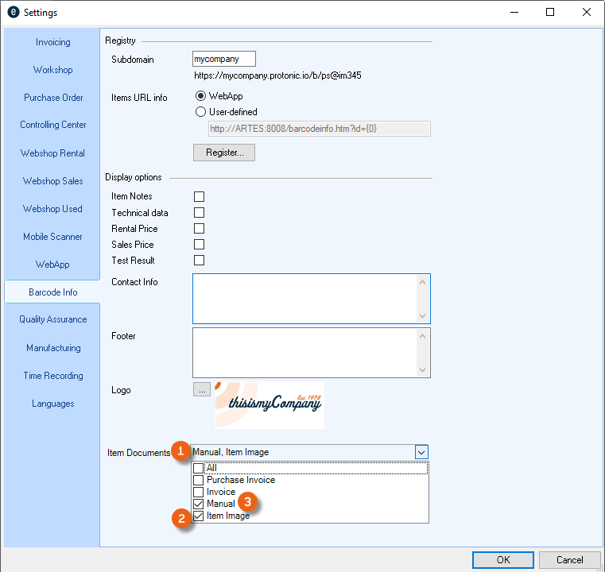Go to the Mobile Scanner tab

click(52, 237)
